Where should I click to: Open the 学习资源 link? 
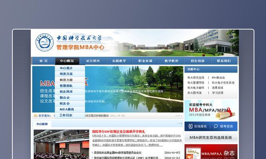pos(217,93)
